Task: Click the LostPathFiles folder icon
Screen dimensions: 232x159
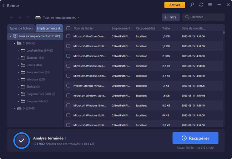Action: pyautogui.click(x=23, y=51)
